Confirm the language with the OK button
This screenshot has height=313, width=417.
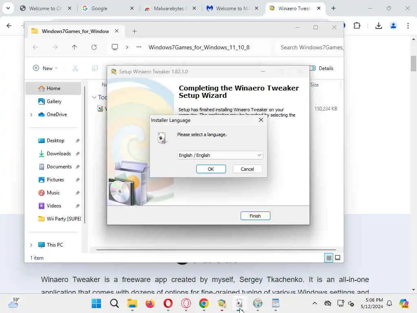point(211,169)
